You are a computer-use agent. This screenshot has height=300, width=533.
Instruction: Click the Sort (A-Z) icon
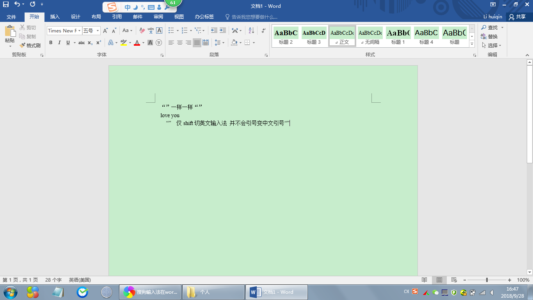point(251,30)
